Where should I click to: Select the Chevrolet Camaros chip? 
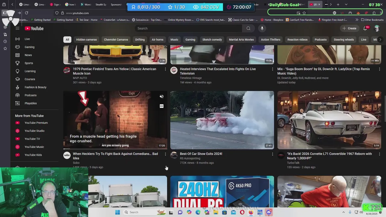coord(116,39)
